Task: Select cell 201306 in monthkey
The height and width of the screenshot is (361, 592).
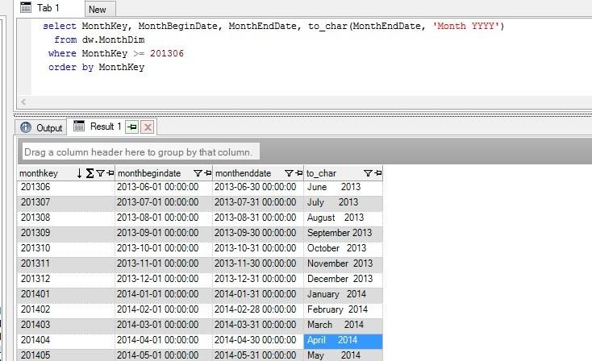Action: click(65, 187)
